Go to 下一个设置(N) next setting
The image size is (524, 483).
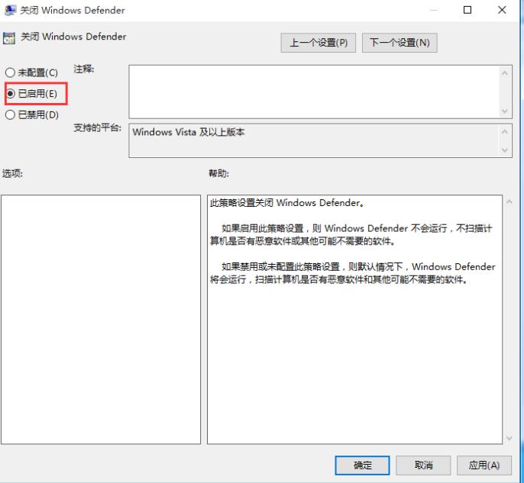click(x=399, y=43)
